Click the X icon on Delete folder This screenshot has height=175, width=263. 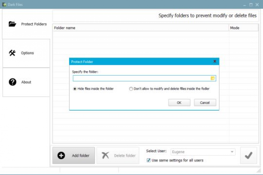coord(105,155)
